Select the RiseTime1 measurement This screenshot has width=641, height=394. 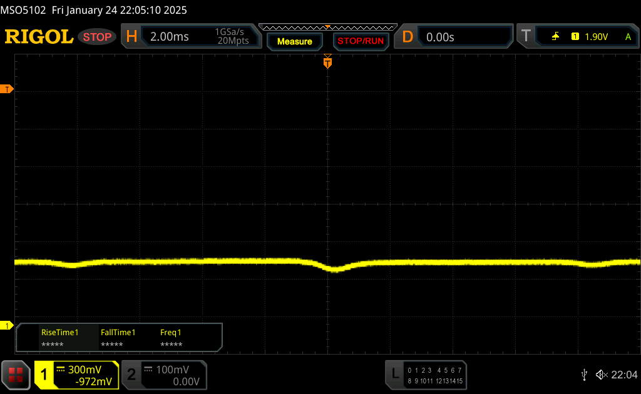[x=59, y=338]
